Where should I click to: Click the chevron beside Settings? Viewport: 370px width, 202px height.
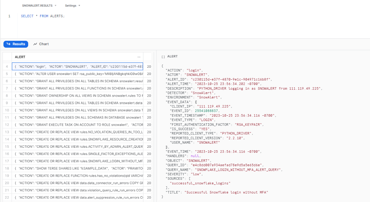point(79,5)
